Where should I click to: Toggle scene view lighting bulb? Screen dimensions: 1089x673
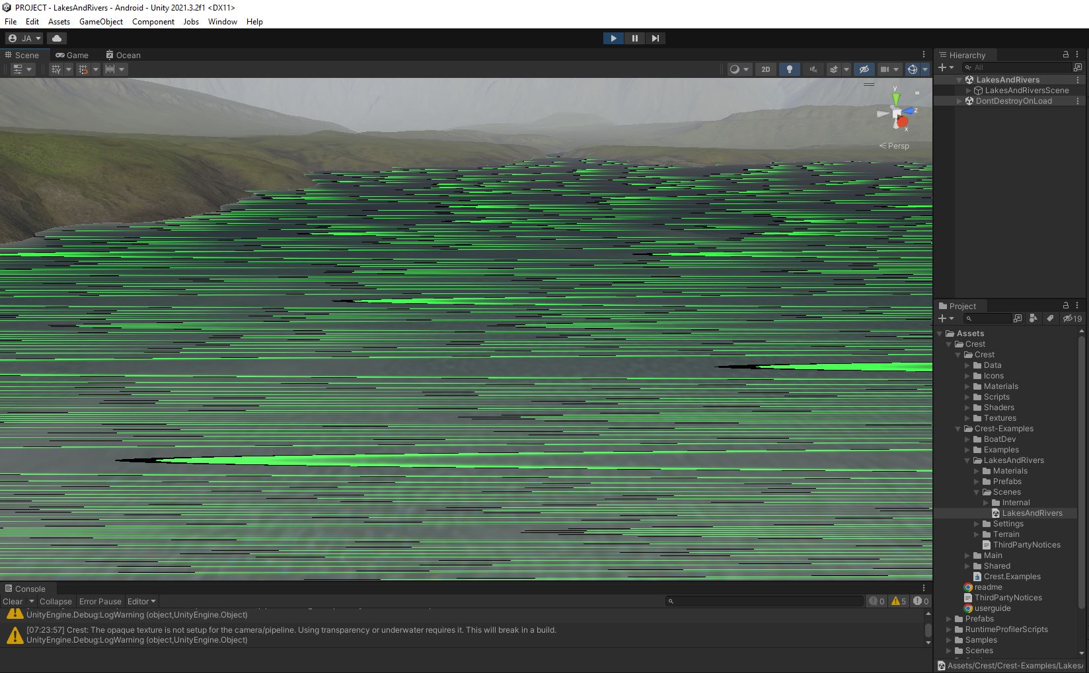[790, 69]
